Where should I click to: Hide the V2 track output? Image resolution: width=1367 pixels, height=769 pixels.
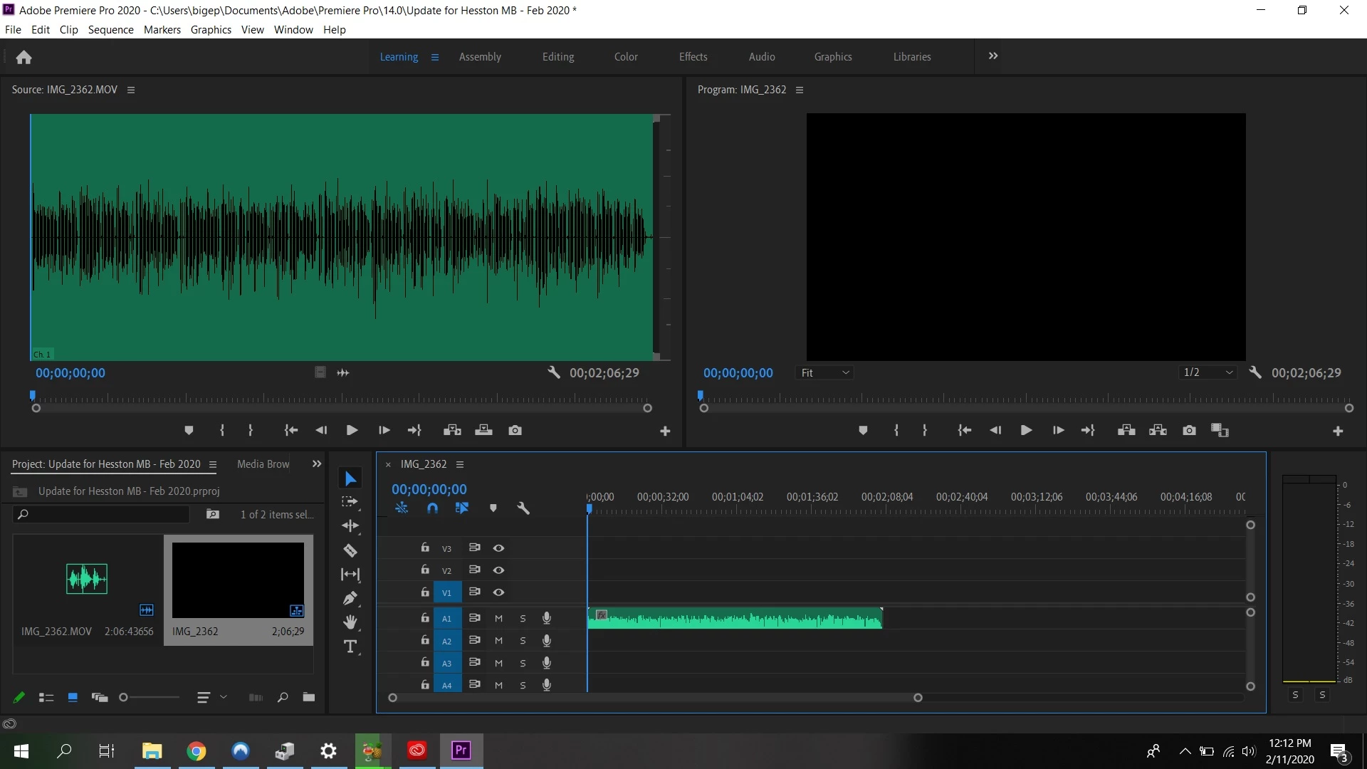click(498, 570)
